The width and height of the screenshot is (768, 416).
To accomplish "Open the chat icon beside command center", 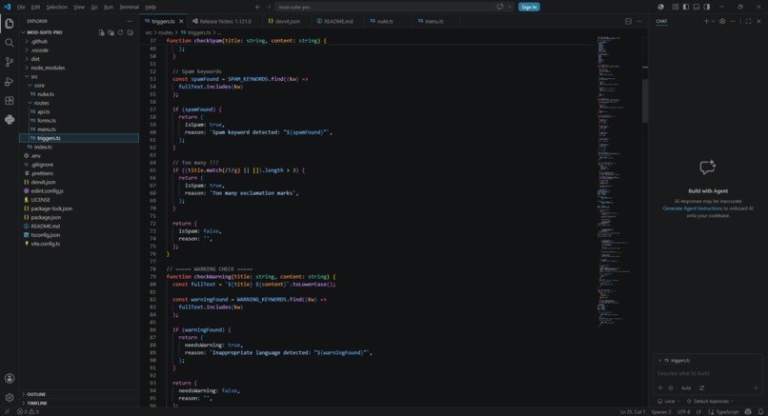I will point(499,7).
